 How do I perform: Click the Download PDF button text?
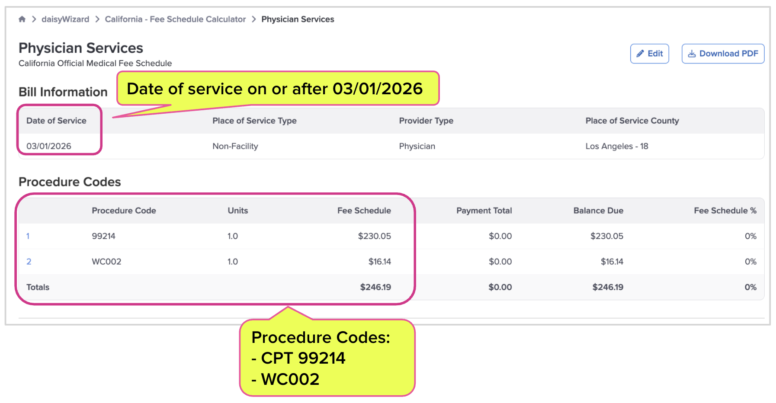tap(728, 54)
